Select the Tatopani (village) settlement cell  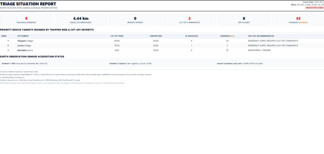(x=25, y=41)
